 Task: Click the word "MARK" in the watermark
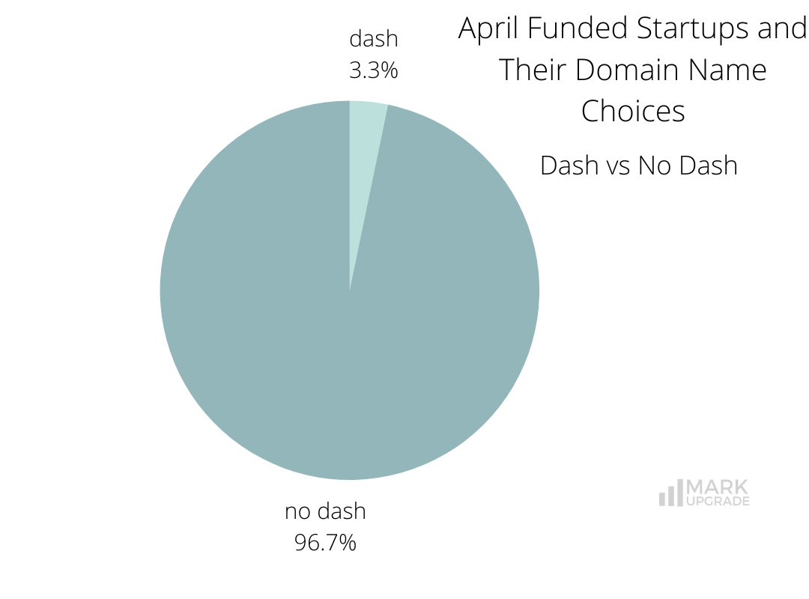coord(717,487)
